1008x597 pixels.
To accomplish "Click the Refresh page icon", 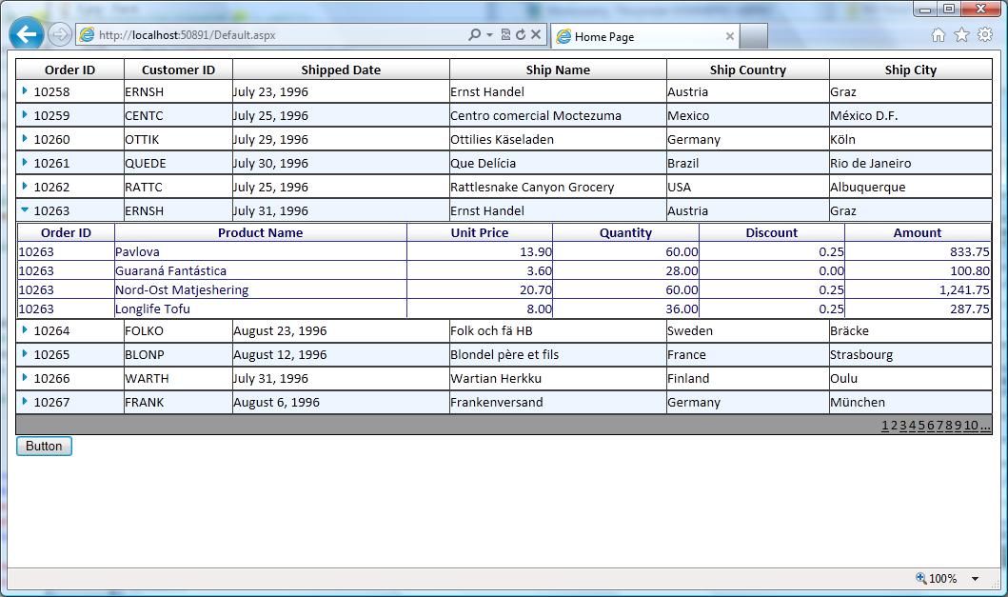I will (521, 34).
